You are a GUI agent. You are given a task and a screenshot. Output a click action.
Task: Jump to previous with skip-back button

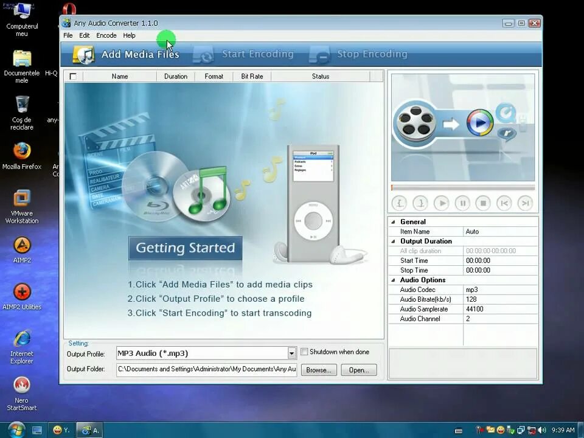coord(504,203)
